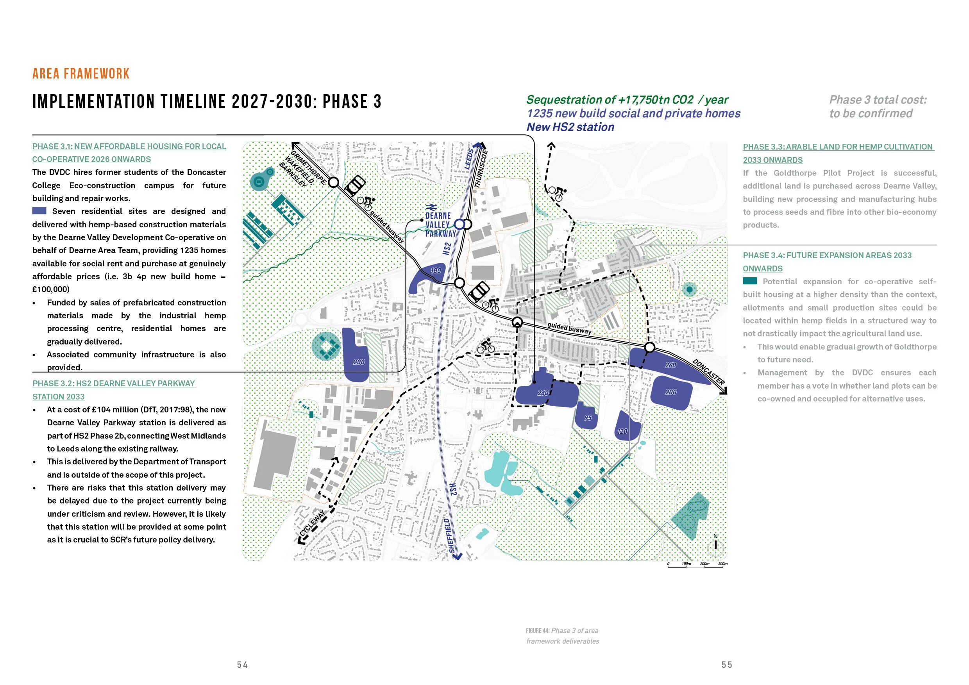The image size is (969, 685).
Task: Click the bus icon near Grimethorpe junction
Action: click(x=354, y=185)
